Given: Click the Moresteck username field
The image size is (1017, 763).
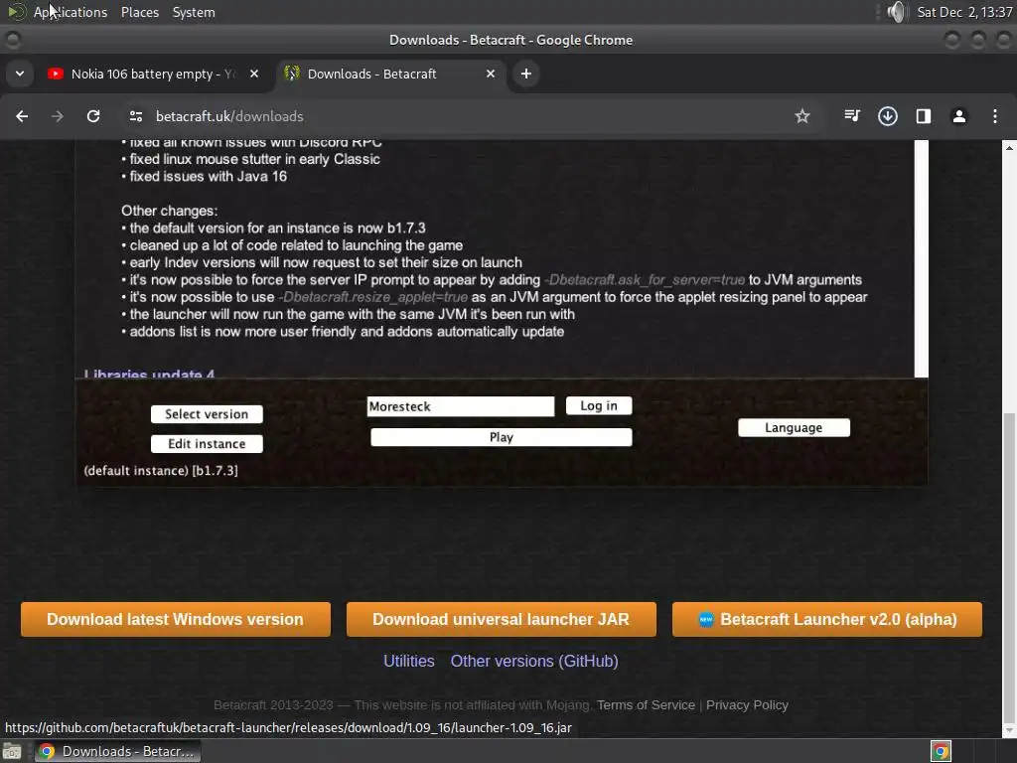Looking at the screenshot, I should coord(461,406).
